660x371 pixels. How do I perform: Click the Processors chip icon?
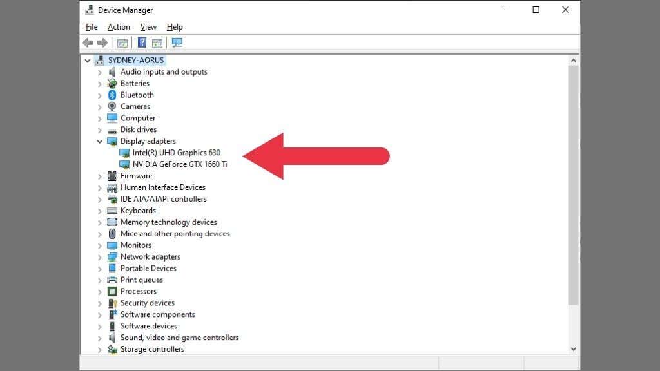pyautogui.click(x=112, y=291)
